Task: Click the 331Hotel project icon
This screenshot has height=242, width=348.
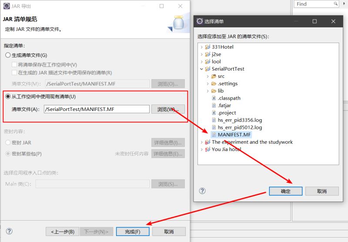Action: 207,47
